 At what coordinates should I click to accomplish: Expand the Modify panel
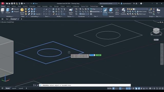coord(59,16)
